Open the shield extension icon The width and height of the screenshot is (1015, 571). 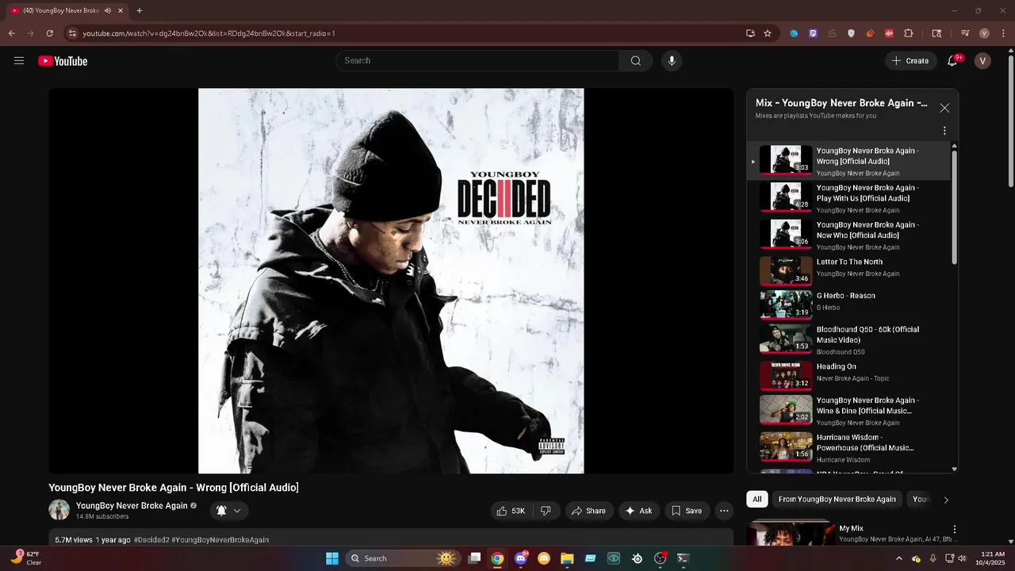tap(852, 33)
